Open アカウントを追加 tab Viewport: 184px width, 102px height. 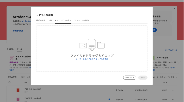(81, 20)
